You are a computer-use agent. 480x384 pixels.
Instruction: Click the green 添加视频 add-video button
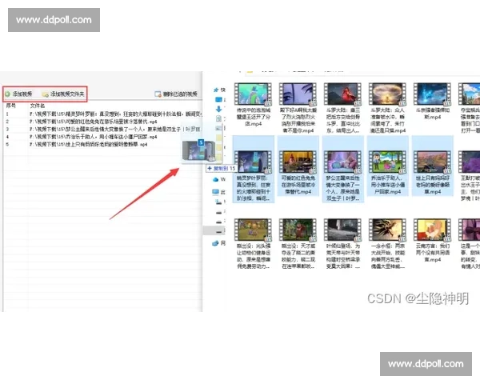tap(18, 94)
